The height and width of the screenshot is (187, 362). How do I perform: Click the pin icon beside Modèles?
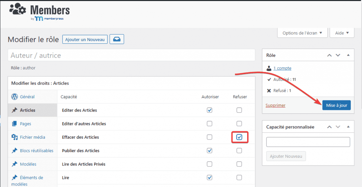(14, 164)
